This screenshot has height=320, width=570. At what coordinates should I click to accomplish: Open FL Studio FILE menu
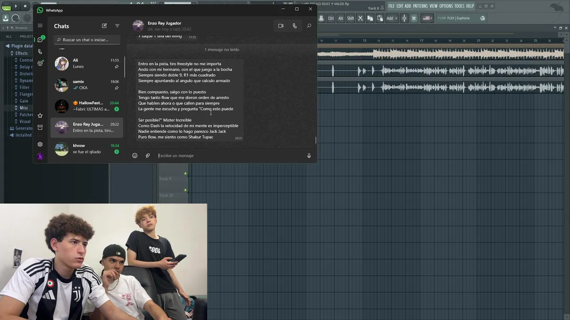(x=391, y=6)
